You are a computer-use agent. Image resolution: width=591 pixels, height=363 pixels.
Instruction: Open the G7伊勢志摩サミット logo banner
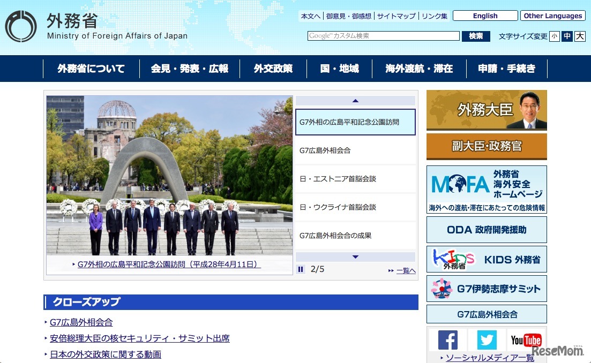coord(485,288)
